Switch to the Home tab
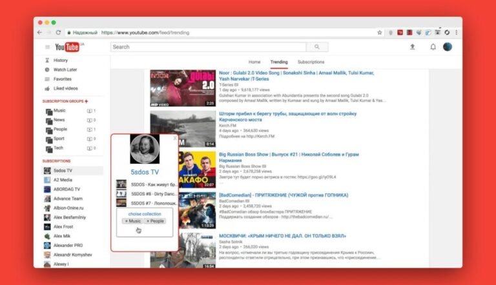The image size is (496, 285). (x=254, y=62)
